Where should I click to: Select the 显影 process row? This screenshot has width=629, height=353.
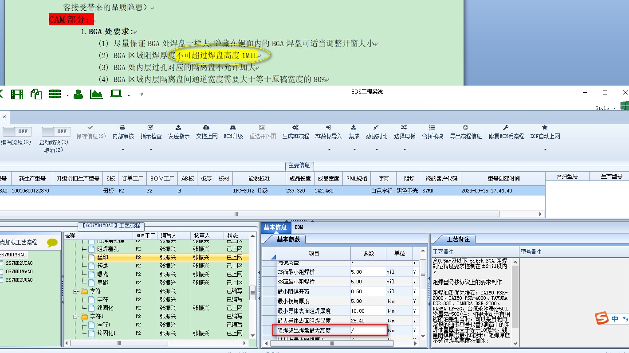point(157,282)
